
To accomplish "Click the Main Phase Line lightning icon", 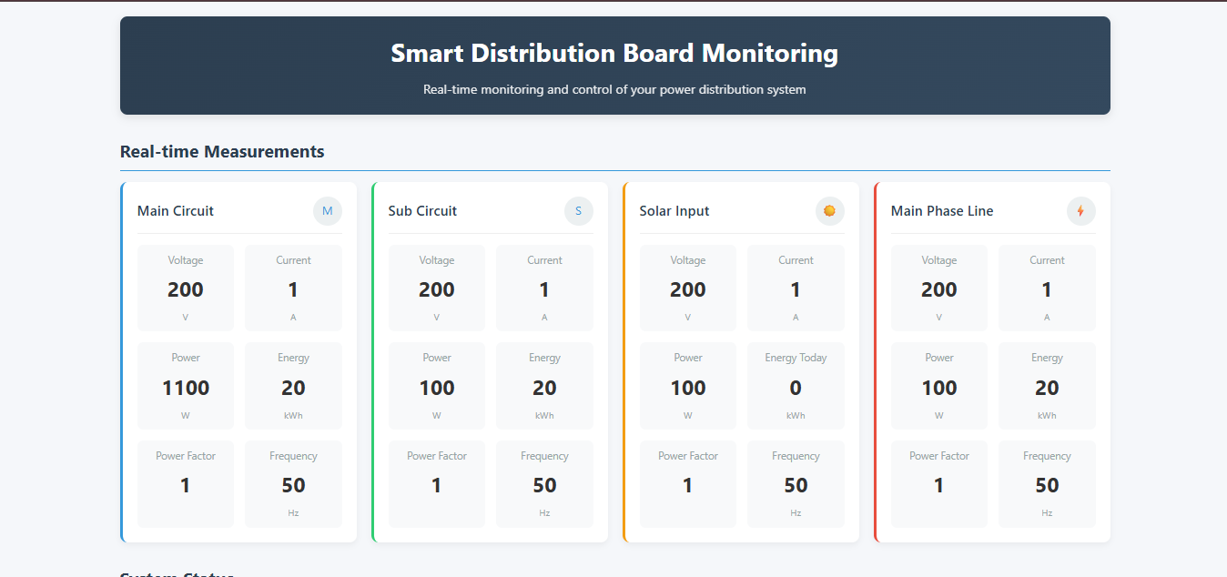I will point(1081,211).
